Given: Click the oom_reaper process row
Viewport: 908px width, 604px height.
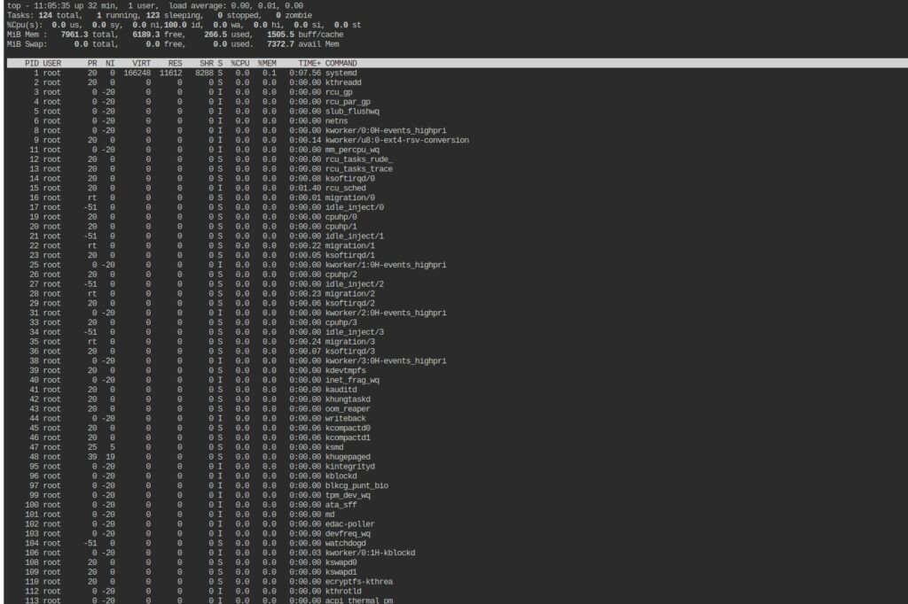Looking at the screenshot, I should tap(347, 408).
